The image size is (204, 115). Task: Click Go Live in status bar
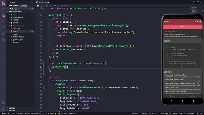pos(173,114)
